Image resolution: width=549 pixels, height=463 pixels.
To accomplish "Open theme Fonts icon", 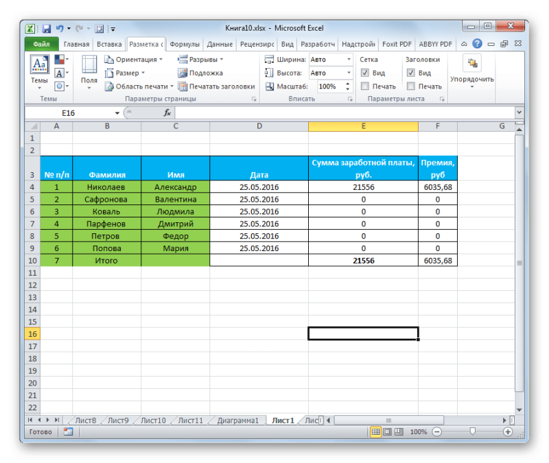I will pyautogui.click(x=62, y=73).
